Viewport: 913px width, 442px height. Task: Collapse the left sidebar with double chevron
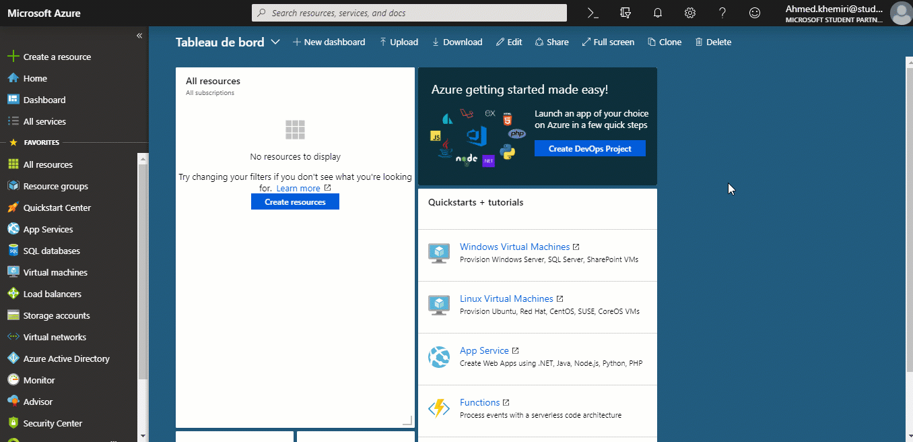tap(139, 36)
